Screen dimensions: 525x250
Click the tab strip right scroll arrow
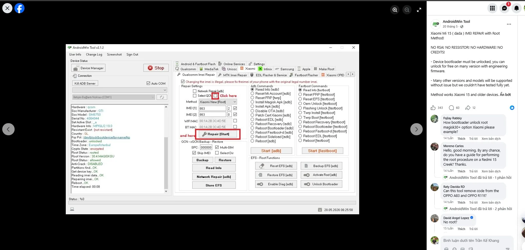coord(353,74)
